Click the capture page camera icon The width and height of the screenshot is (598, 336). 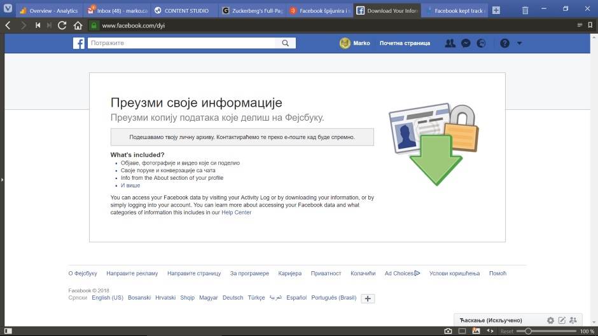pos(448,331)
